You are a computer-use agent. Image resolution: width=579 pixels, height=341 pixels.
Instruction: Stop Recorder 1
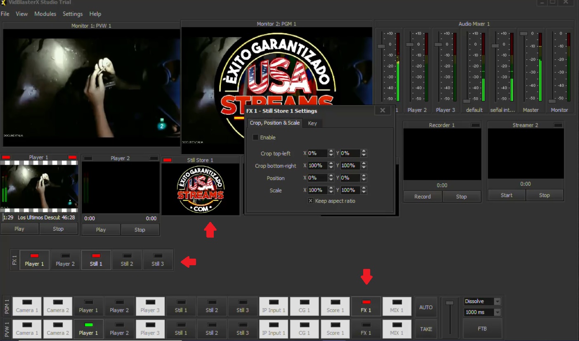coord(461,196)
